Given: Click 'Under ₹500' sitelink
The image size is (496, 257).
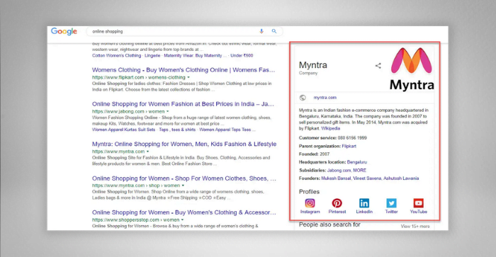Looking at the screenshot, I should pos(242,56).
